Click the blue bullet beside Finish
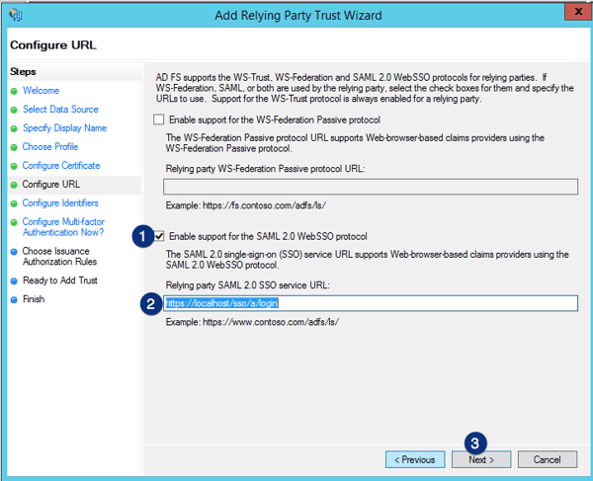 [x=14, y=300]
